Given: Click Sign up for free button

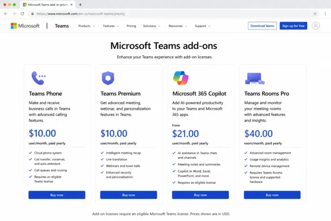Looking at the screenshot, I should (x=293, y=26).
